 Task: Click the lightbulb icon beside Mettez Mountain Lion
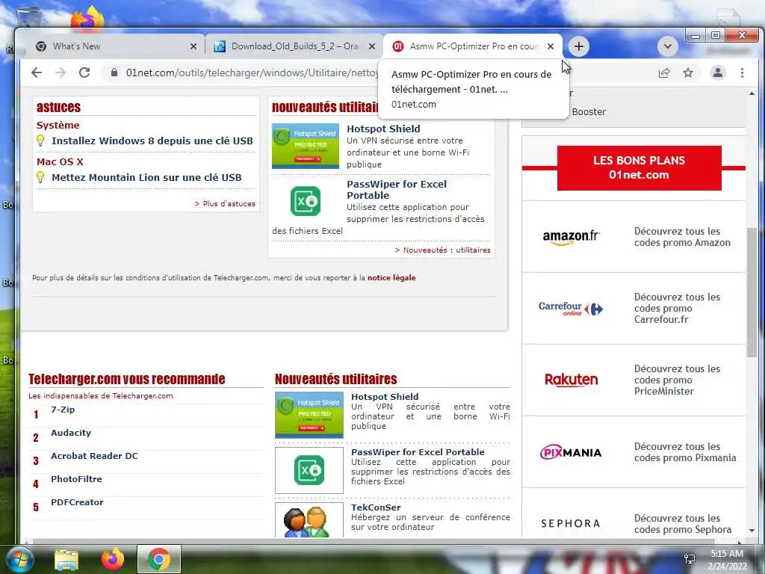(40, 177)
